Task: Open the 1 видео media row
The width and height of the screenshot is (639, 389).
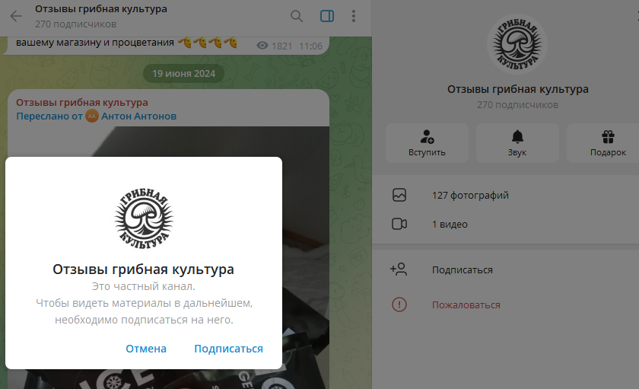Action: tap(505, 225)
